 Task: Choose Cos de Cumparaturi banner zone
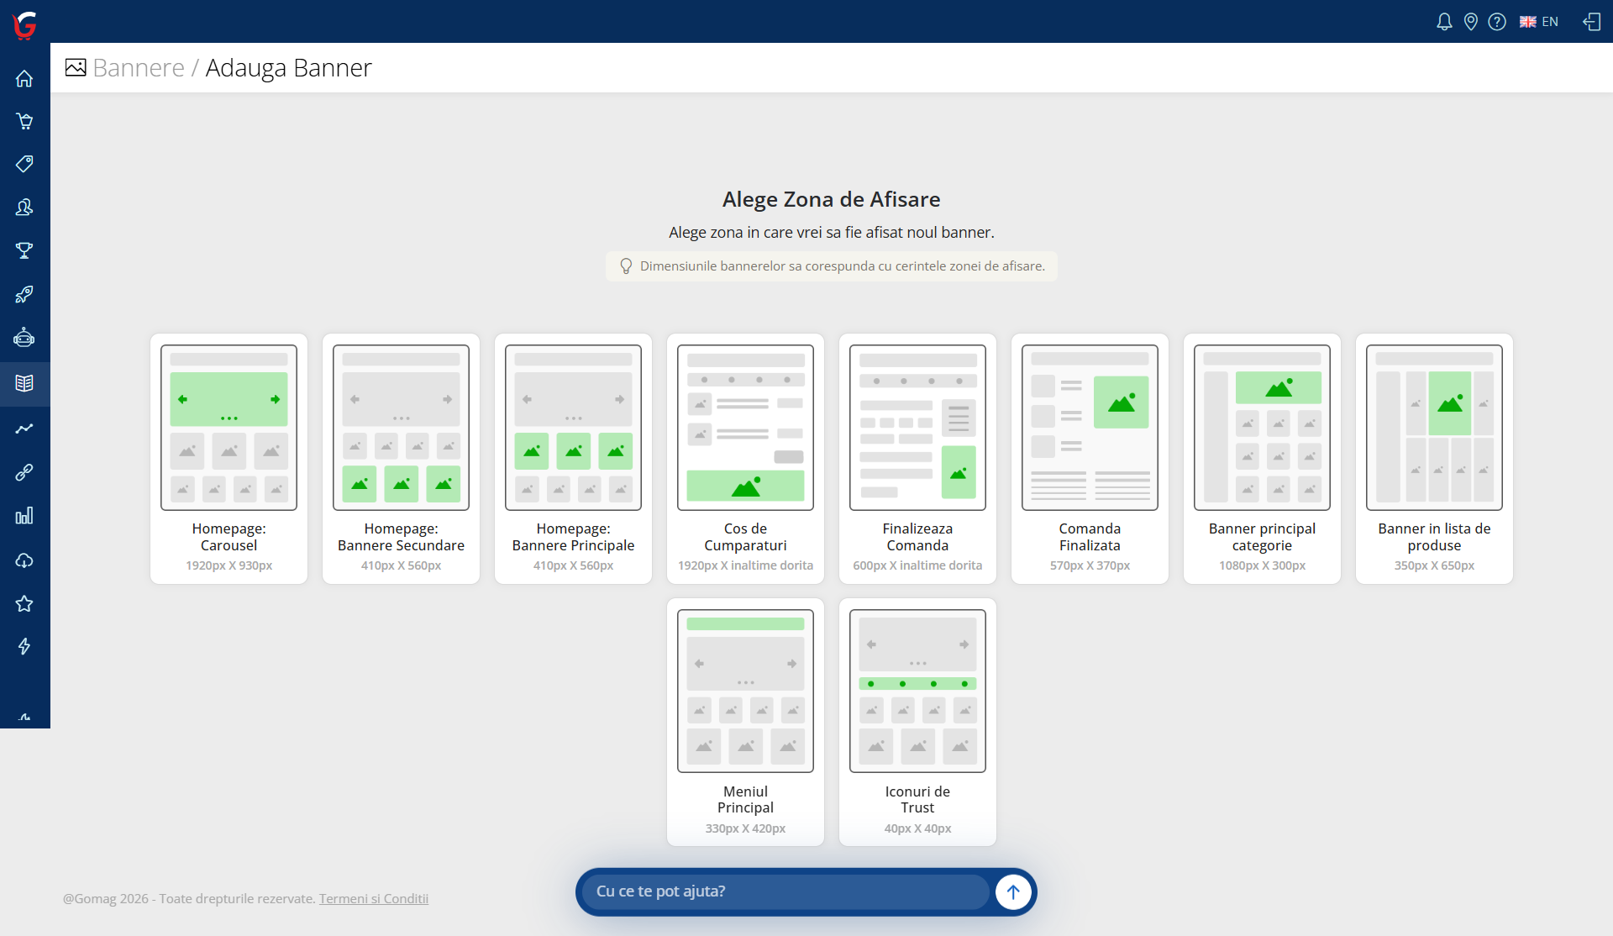point(745,459)
